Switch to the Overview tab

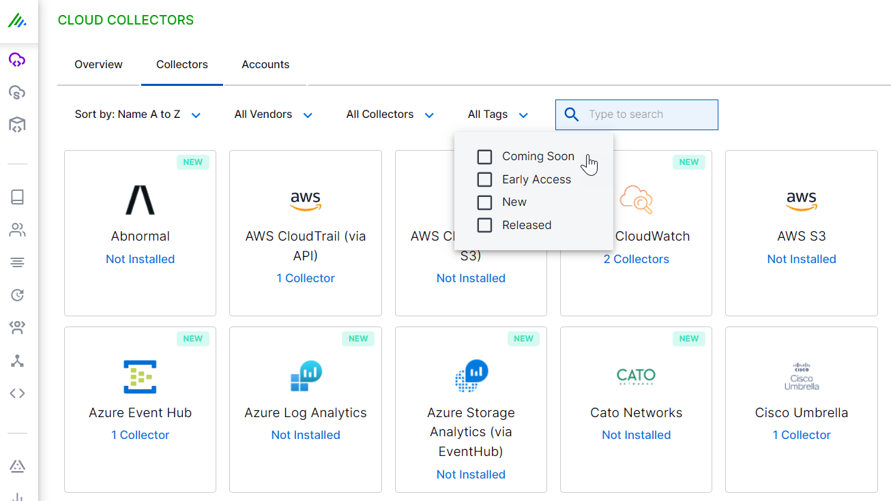click(x=98, y=65)
